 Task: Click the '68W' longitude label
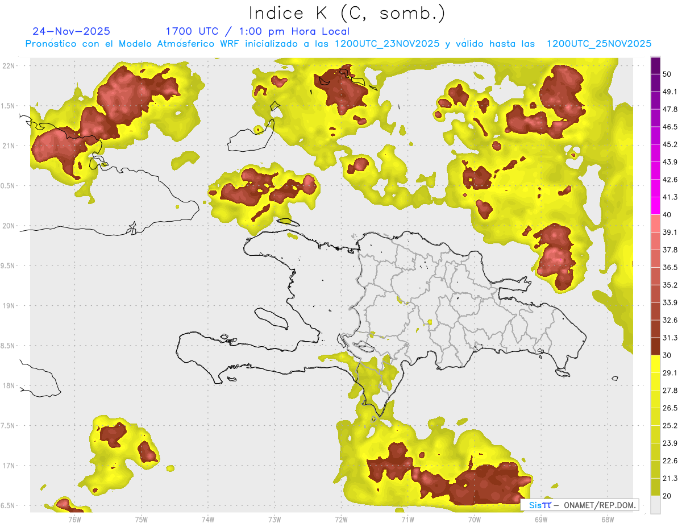(608, 519)
